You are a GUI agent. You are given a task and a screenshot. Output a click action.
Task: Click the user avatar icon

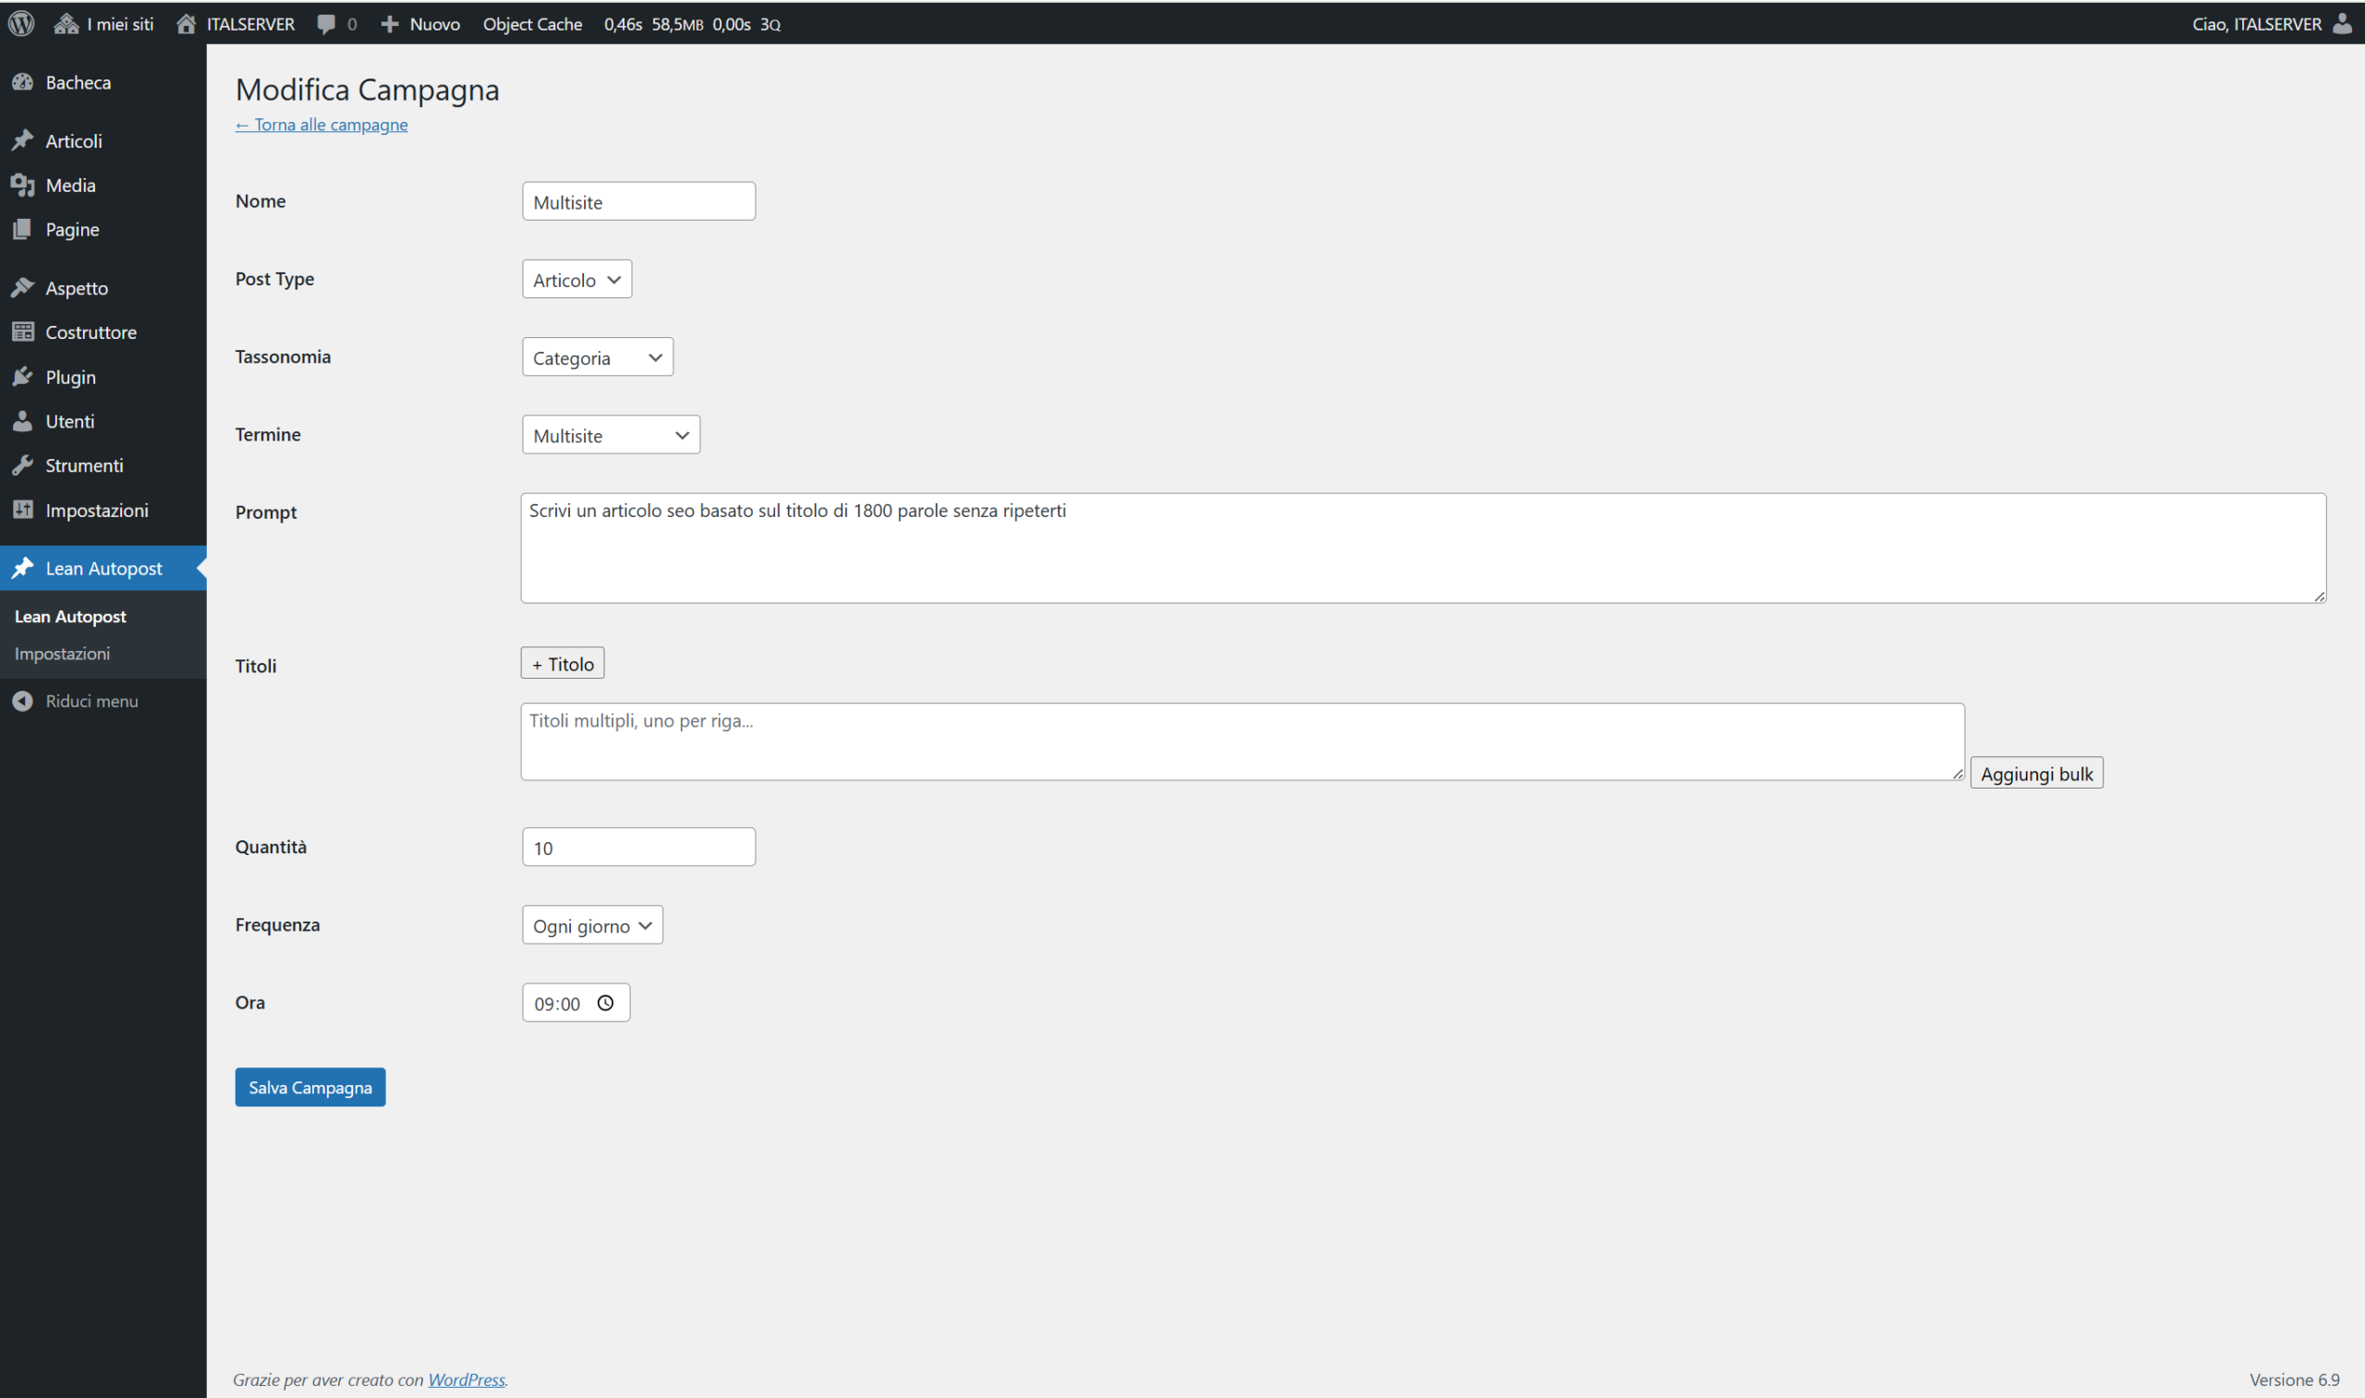point(2343,24)
